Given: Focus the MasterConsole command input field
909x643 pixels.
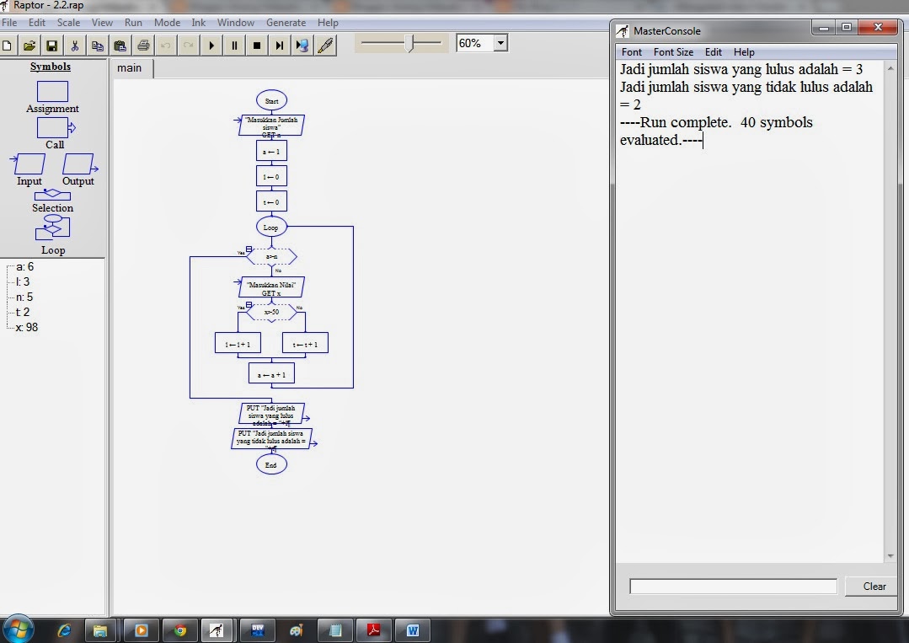Looking at the screenshot, I should (x=733, y=587).
